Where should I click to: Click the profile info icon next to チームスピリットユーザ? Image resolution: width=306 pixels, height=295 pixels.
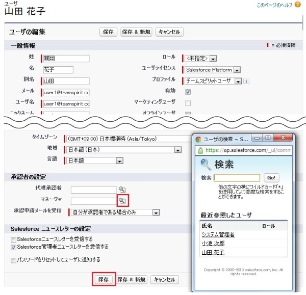click(246, 81)
